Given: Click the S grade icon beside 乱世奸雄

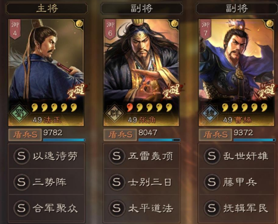Looking at the screenshot, I should (x=212, y=156).
